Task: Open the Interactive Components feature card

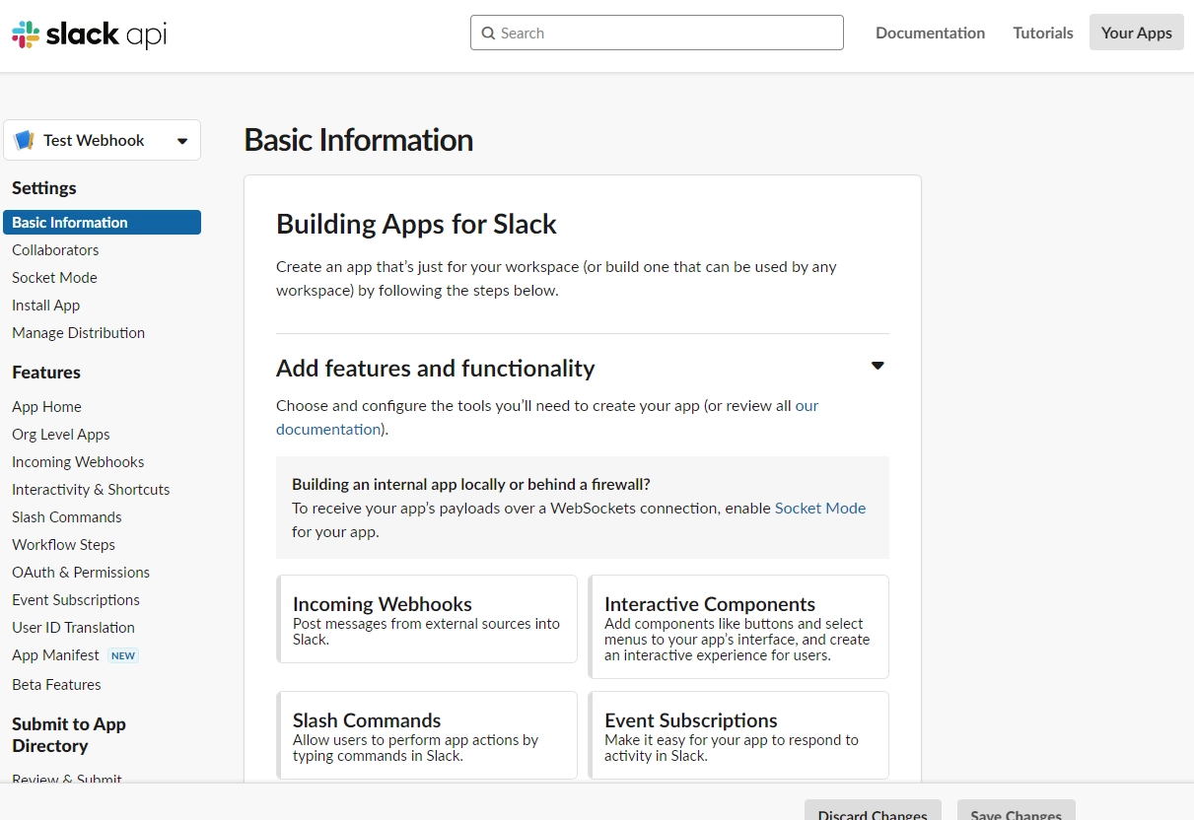Action: 738,627
